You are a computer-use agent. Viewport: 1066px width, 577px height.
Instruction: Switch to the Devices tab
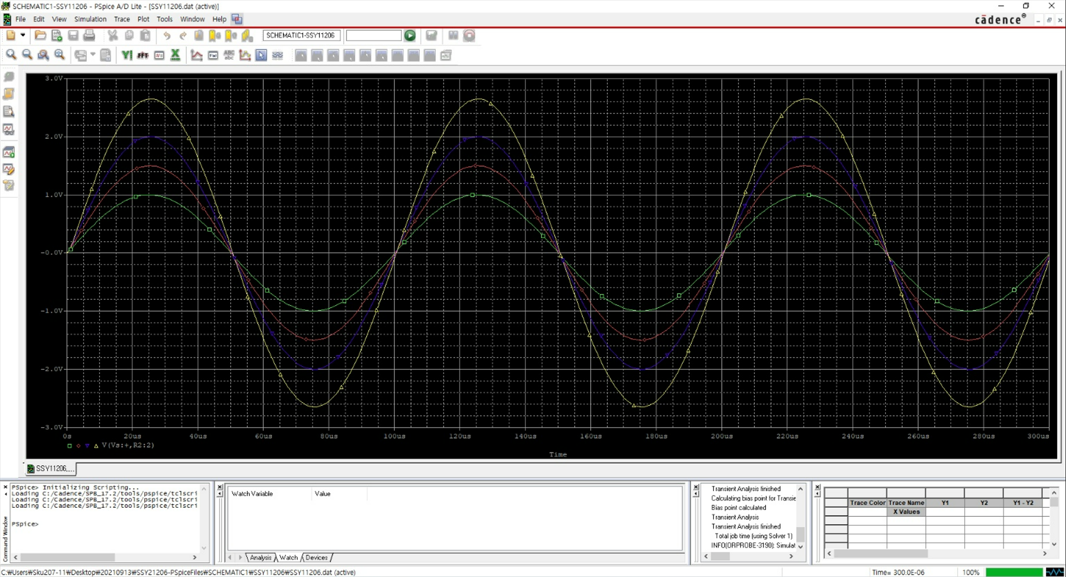pyautogui.click(x=316, y=558)
